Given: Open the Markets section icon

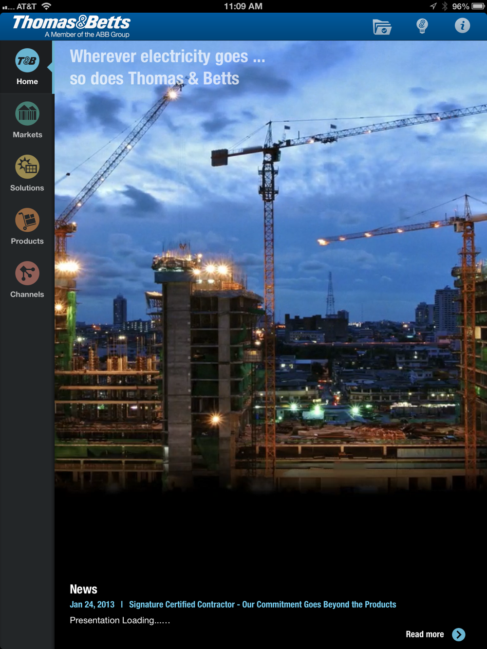Looking at the screenshot, I should [x=27, y=114].
